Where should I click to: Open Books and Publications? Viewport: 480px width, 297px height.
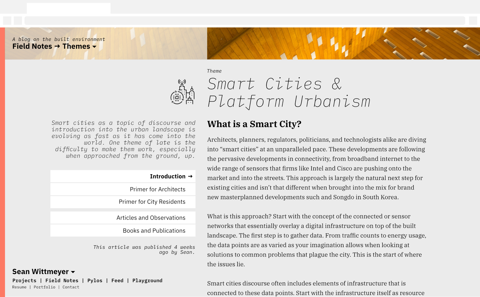(x=123, y=231)
